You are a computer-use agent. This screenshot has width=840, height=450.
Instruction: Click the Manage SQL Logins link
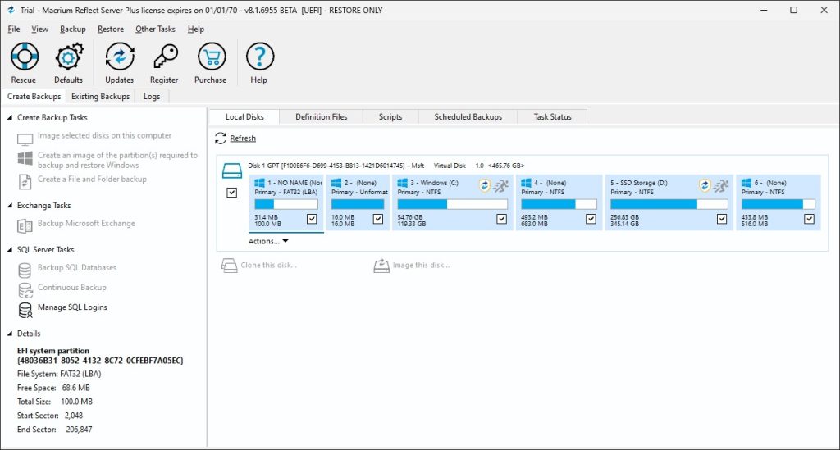(72, 307)
